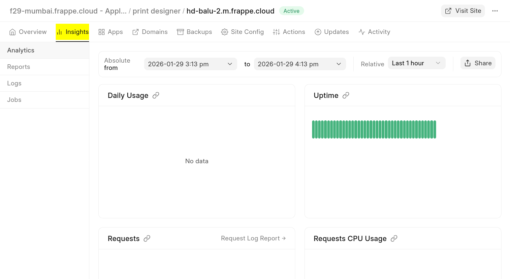This screenshot has width=510, height=279.
Task: Open the Request Log Report link
Action: pos(253,238)
